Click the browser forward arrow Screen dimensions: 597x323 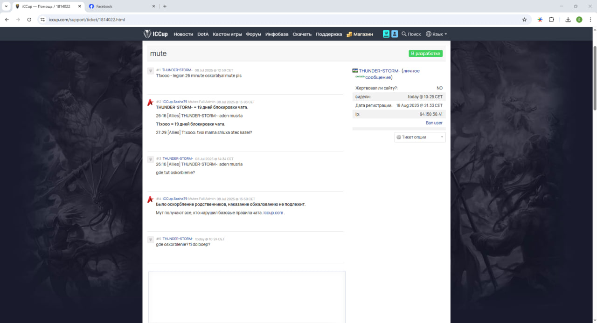pyautogui.click(x=18, y=20)
